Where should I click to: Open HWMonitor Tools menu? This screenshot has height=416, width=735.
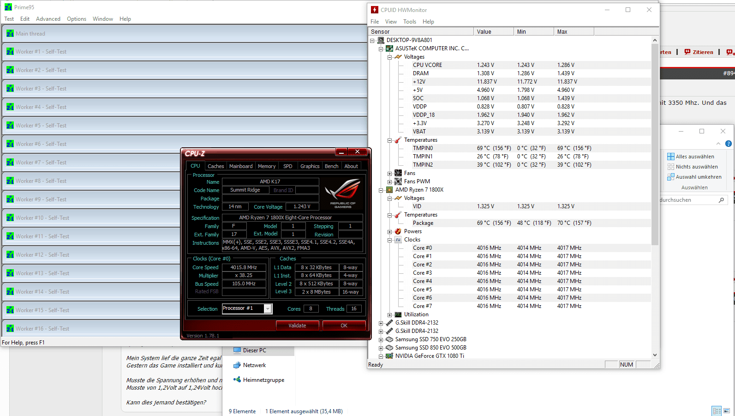(410, 22)
